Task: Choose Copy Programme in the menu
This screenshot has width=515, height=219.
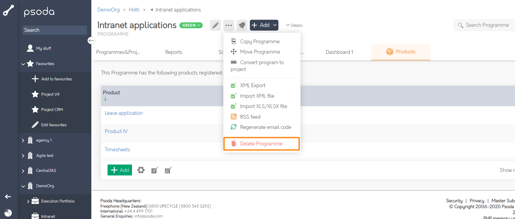Action: coord(260,42)
